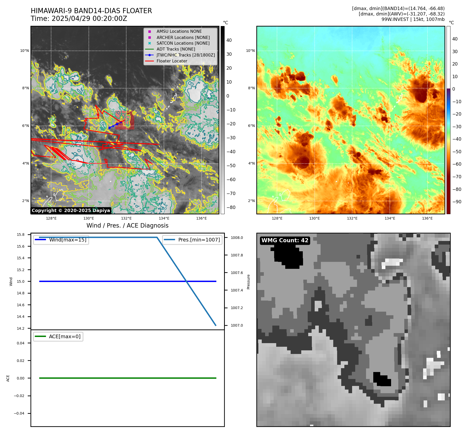Click the '132°E' longitude label under the left map
Screen dimensions: 468x436
pos(126,219)
